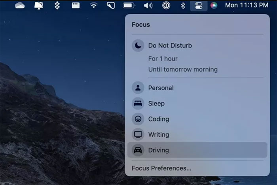The width and height of the screenshot is (277, 185).
Task: Open the volume speaker menu
Action: tap(148, 6)
